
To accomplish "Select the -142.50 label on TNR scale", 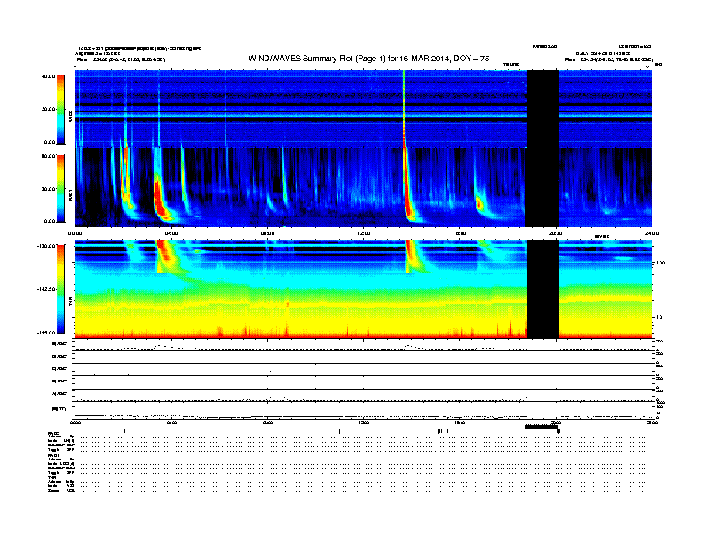I will tap(46, 289).
